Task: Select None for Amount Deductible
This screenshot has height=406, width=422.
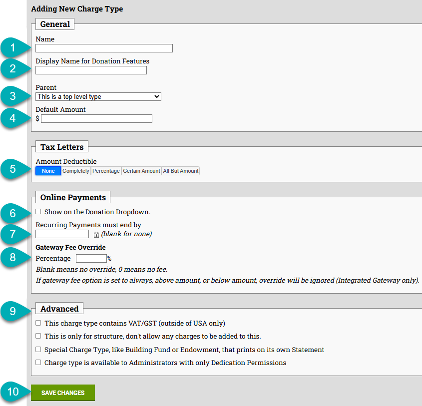Action: [x=48, y=171]
